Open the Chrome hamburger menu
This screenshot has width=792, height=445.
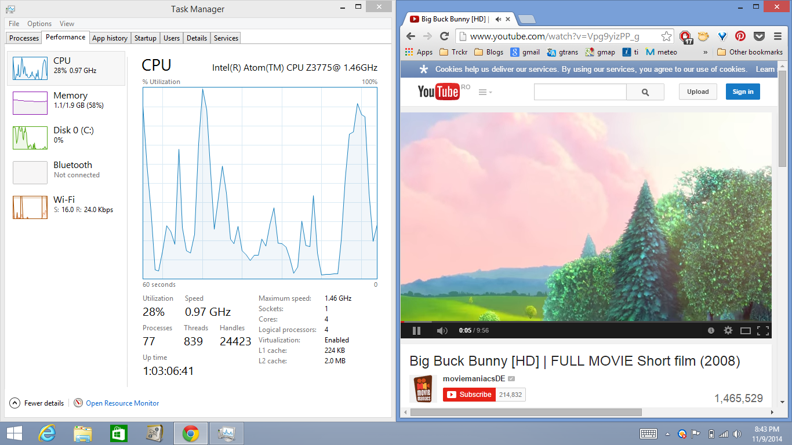pos(778,36)
